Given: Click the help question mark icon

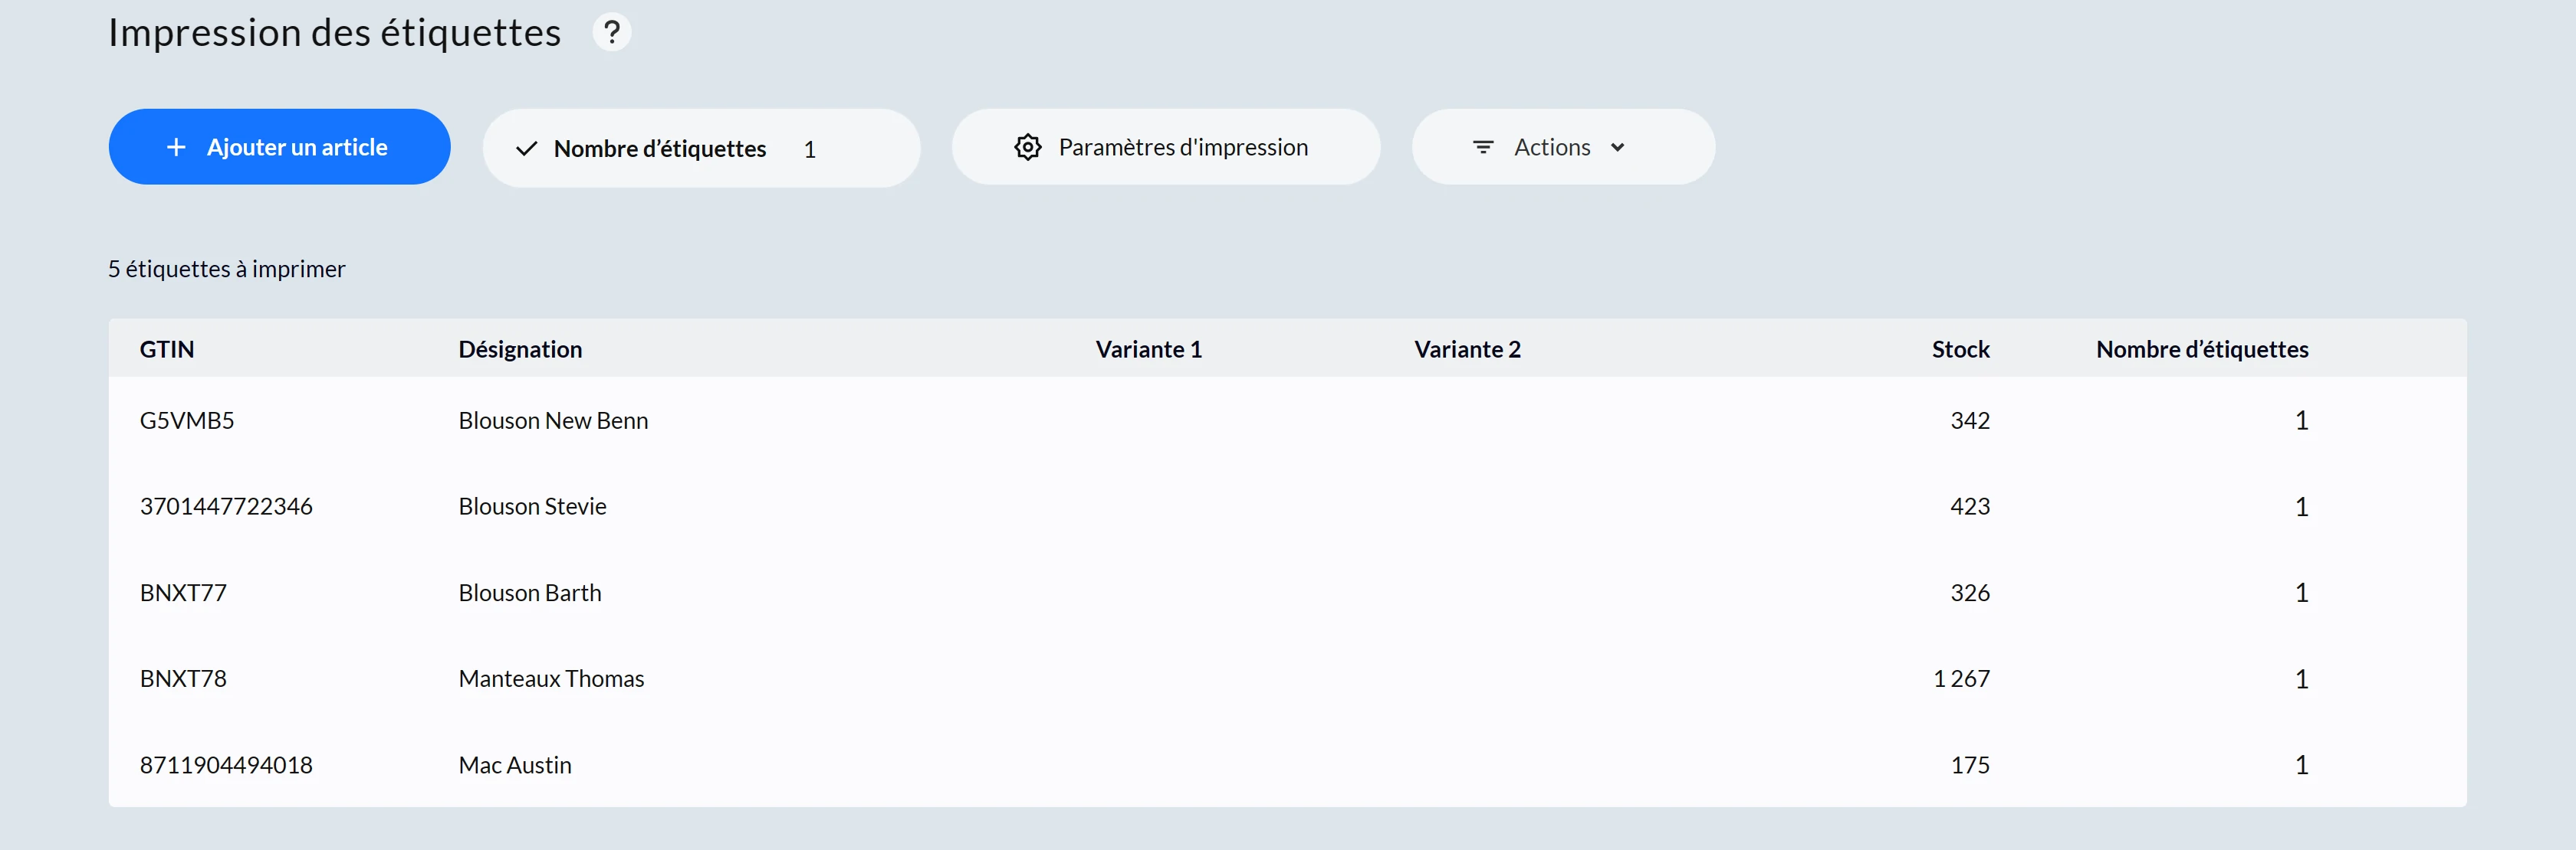Looking at the screenshot, I should (x=612, y=33).
